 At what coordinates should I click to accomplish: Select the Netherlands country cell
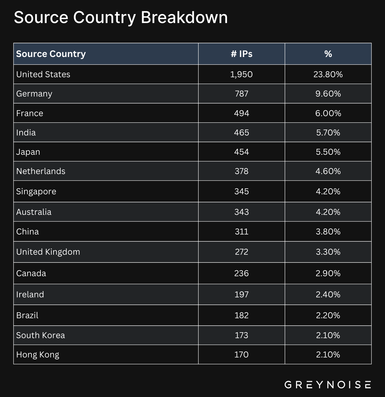point(41,171)
